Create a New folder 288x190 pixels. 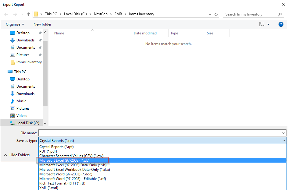[x=42, y=24]
